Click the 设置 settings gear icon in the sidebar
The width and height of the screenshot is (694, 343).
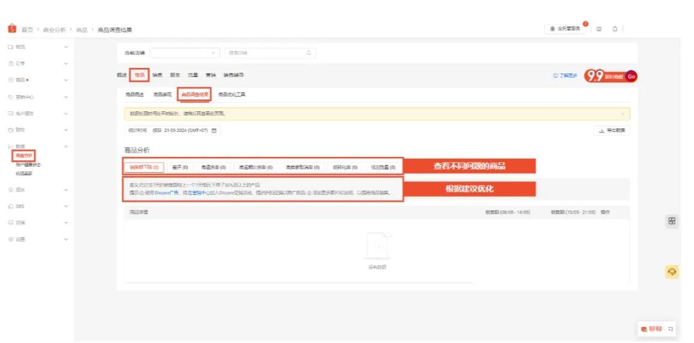point(11,239)
